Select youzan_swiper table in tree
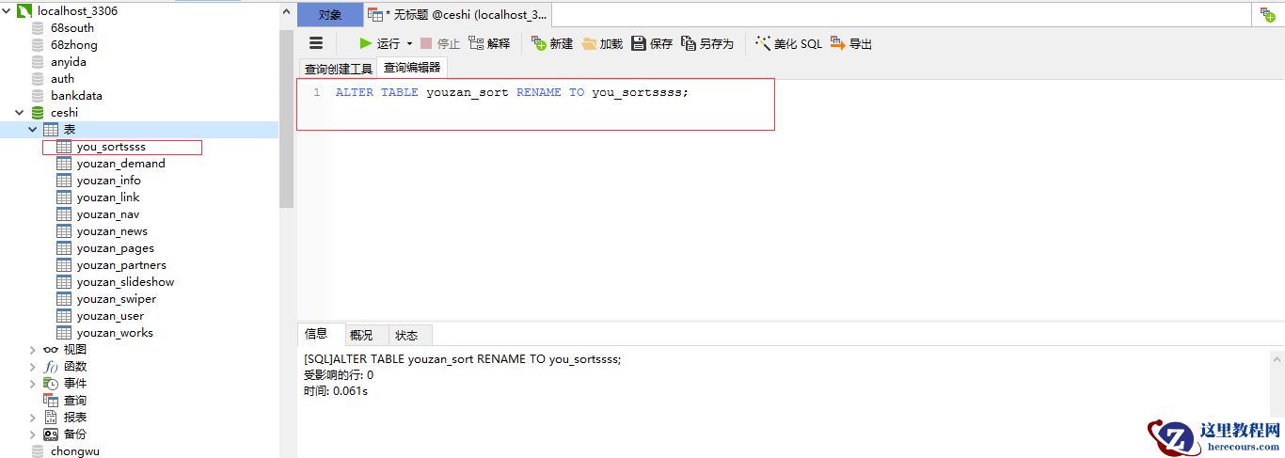This screenshot has height=458, width=1285. click(x=117, y=299)
